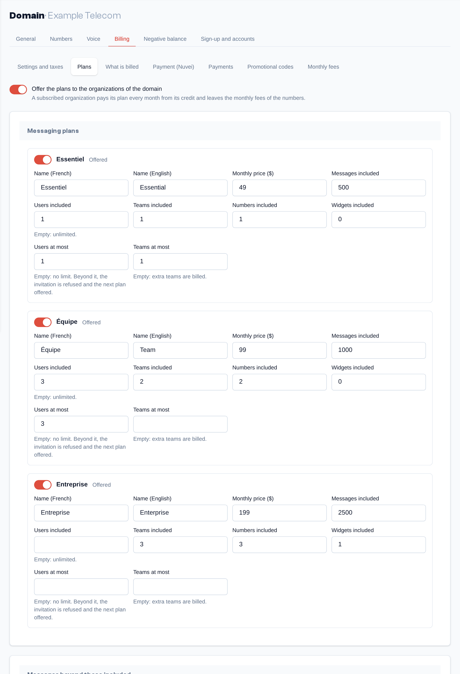Click Entreprise Teams included field showing 3
This screenshot has width=460, height=674.
pyautogui.click(x=180, y=544)
